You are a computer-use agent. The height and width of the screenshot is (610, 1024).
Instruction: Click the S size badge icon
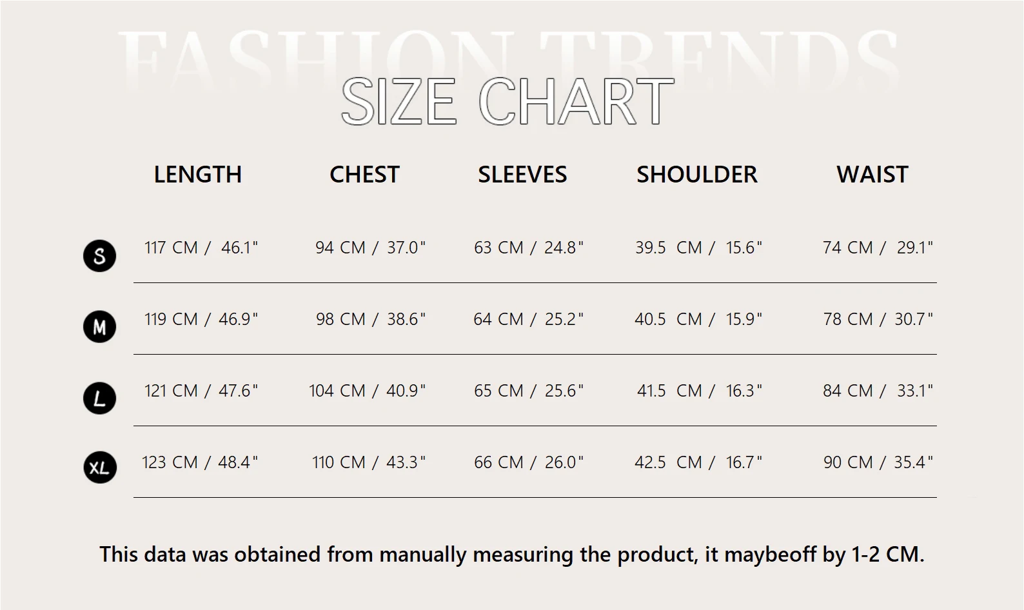pos(99,256)
